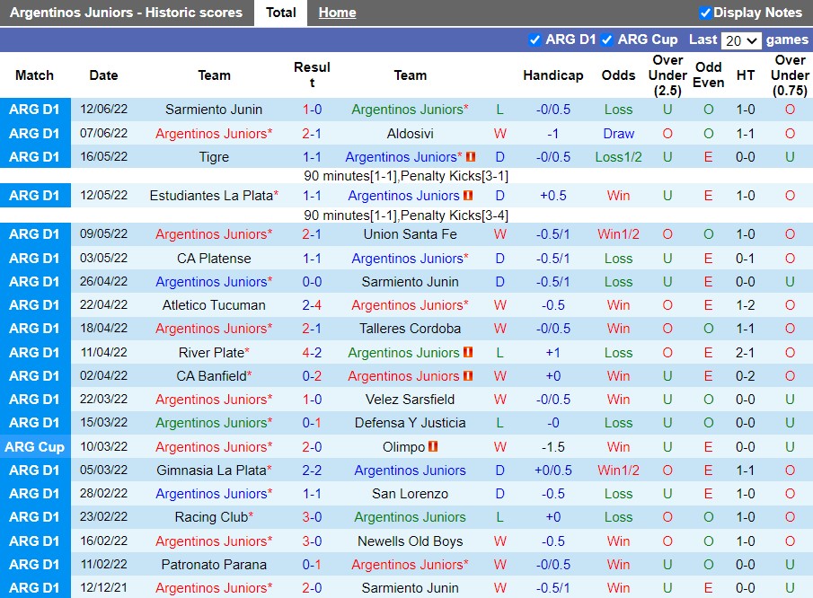Open San Lorenzo team link
813x598 pixels.
pyautogui.click(x=410, y=493)
